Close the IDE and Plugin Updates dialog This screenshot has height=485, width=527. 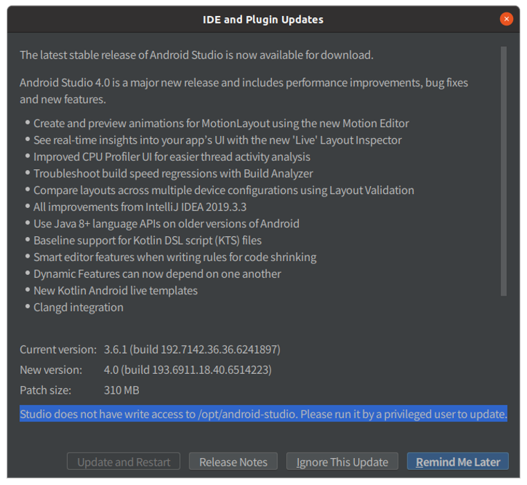(506, 19)
